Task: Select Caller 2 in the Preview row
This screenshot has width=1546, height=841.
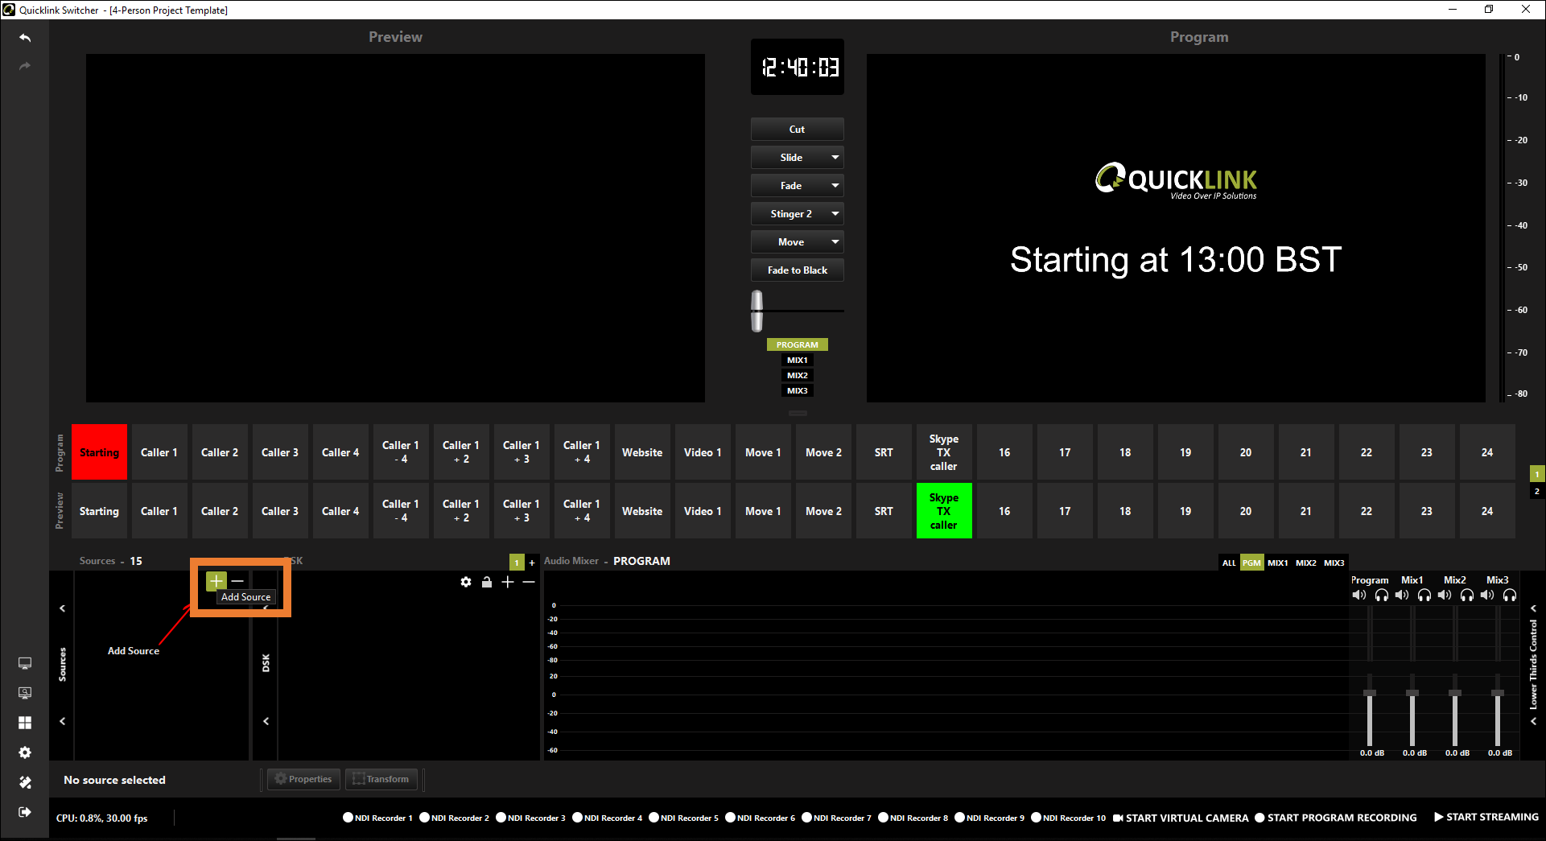Action: point(220,511)
